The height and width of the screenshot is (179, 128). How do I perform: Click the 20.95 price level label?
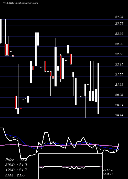click(x=119, y=95)
